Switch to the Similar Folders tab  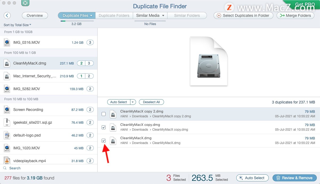pos(187,15)
